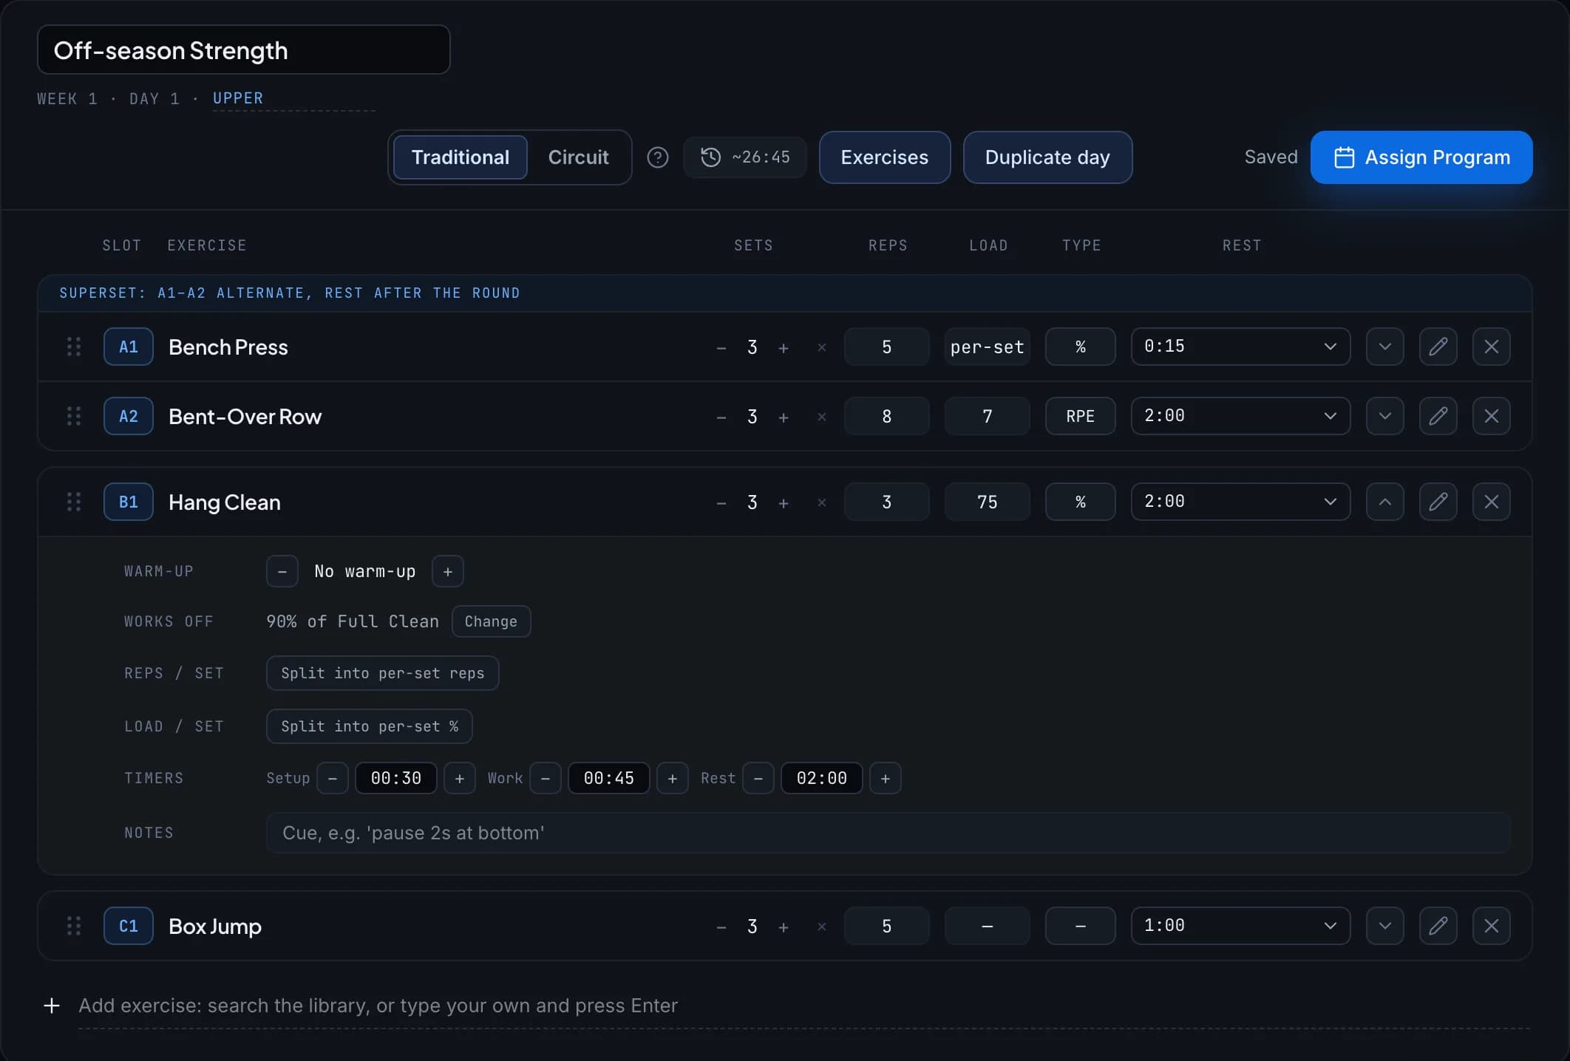Edit the Bench Press exercise with pencil icon
The height and width of the screenshot is (1061, 1570).
pyautogui.click(x=1438, y=347)
